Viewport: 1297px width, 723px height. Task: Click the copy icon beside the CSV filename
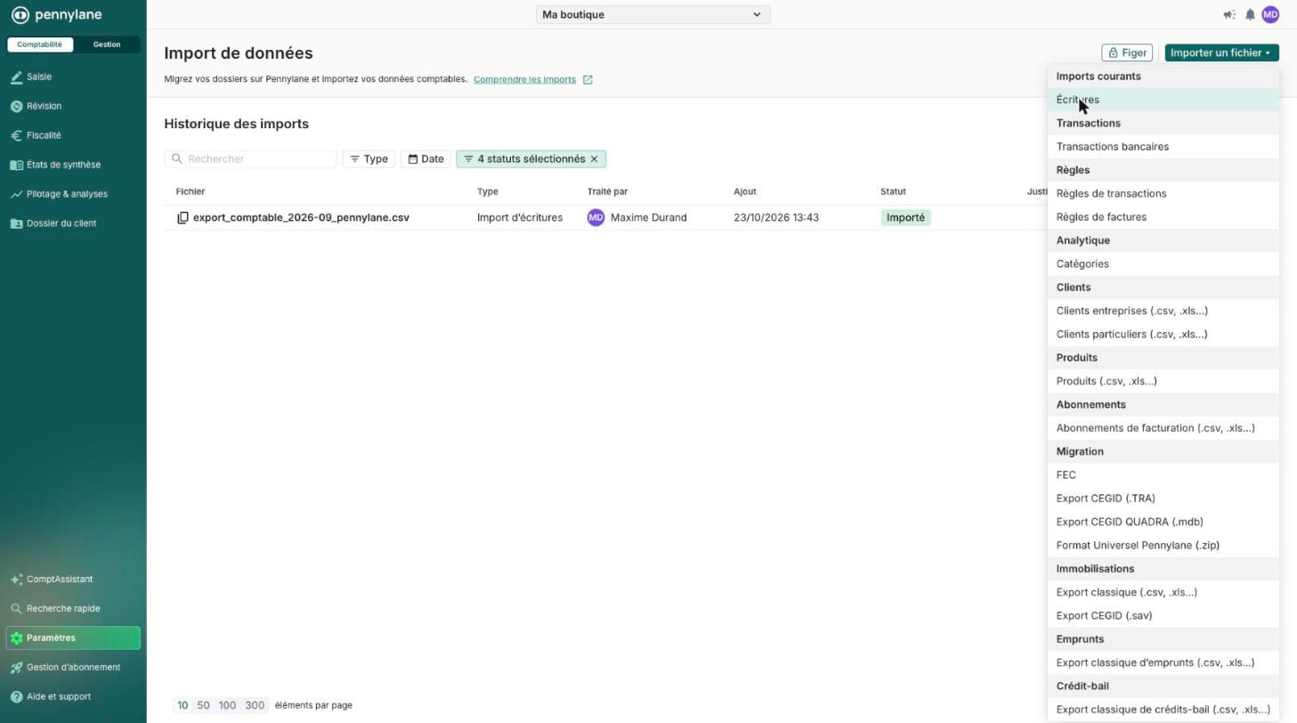(182, 217)
